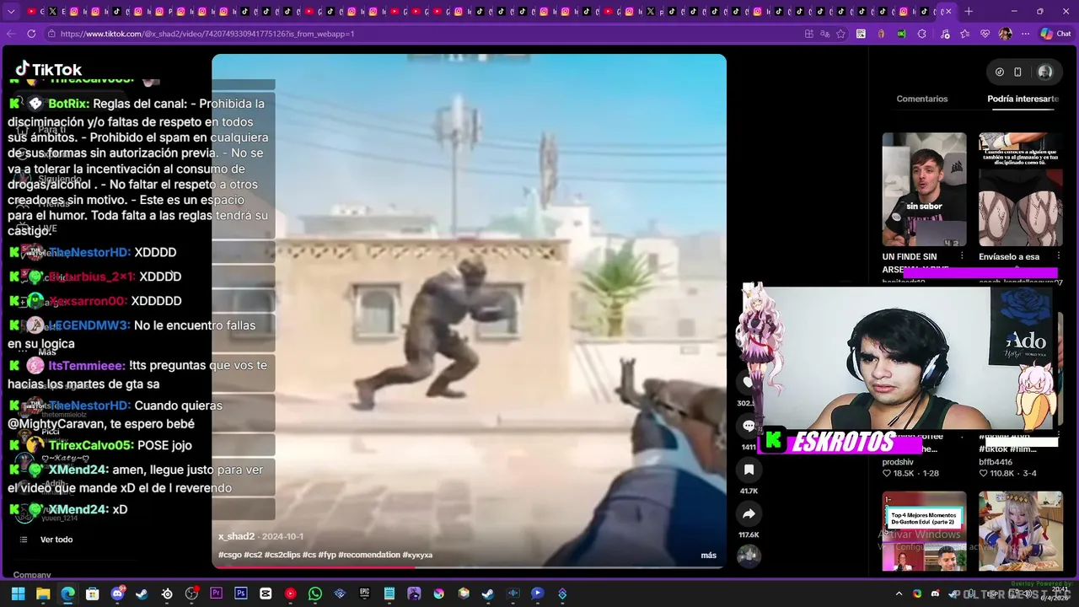Image resolution: width=1079 pixels, height=607 pixels.
Task: Open Discord from taskbar
Action: [x=117, y=594]
